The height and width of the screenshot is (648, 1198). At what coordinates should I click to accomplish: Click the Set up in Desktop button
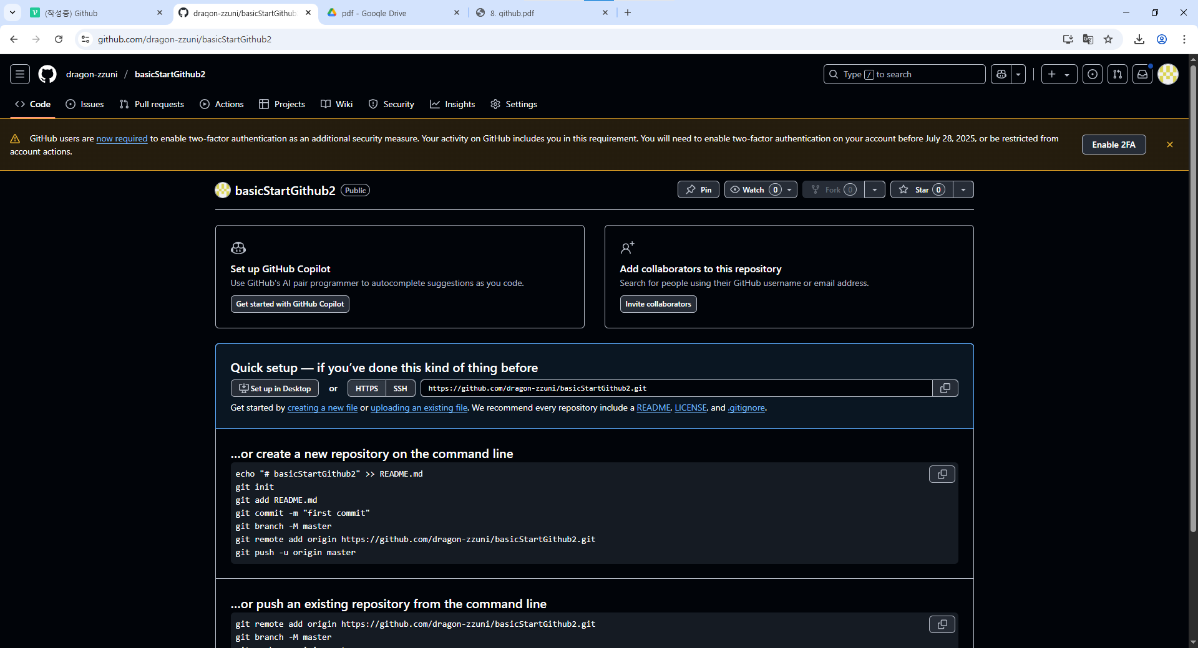coord(275,388)
